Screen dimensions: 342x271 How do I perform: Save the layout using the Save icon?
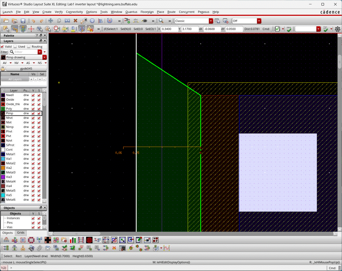23,21
